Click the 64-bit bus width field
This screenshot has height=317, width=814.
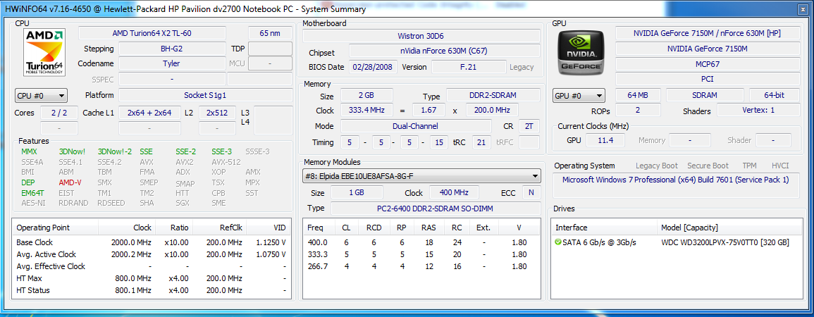774,96
